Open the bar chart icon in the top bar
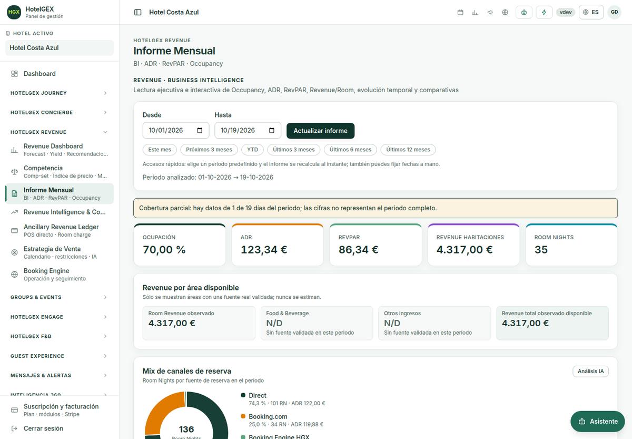 475,12
